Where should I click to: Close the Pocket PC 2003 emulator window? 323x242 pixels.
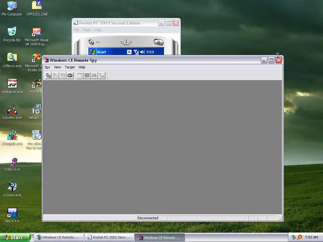coord(176,23)
